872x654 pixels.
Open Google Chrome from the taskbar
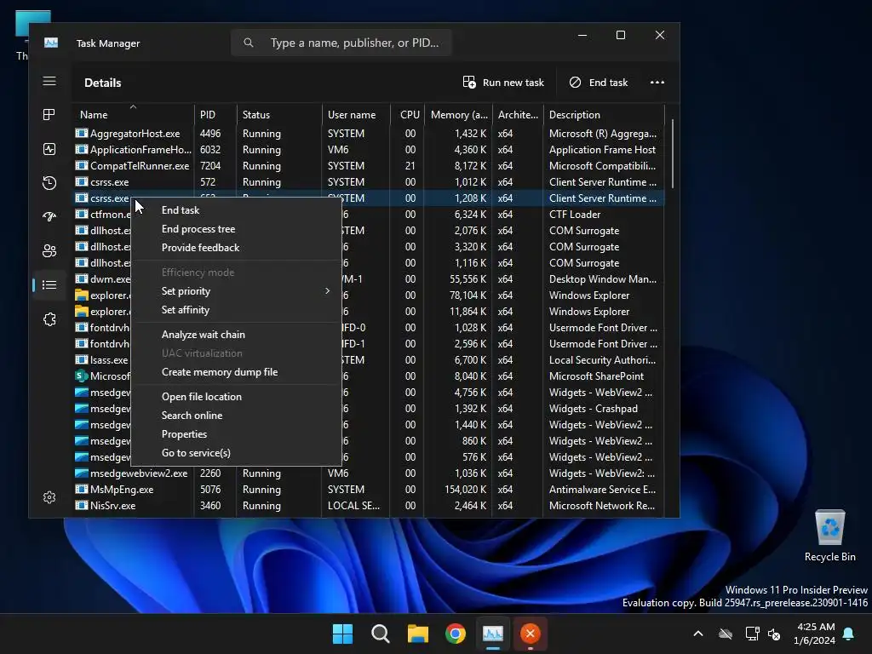[456, 634]
